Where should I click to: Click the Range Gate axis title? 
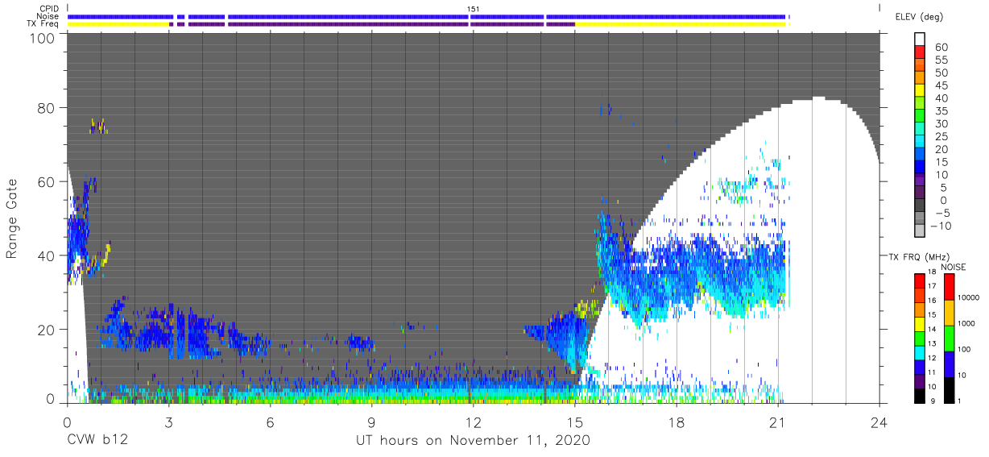pyautogui.click(x=12, y=218)
